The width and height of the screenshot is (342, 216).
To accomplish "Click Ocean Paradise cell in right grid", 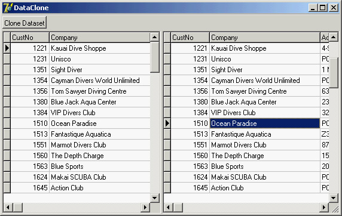I will coord(265,124).
